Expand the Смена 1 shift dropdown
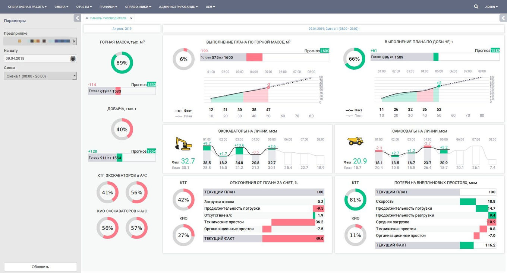 40,76
